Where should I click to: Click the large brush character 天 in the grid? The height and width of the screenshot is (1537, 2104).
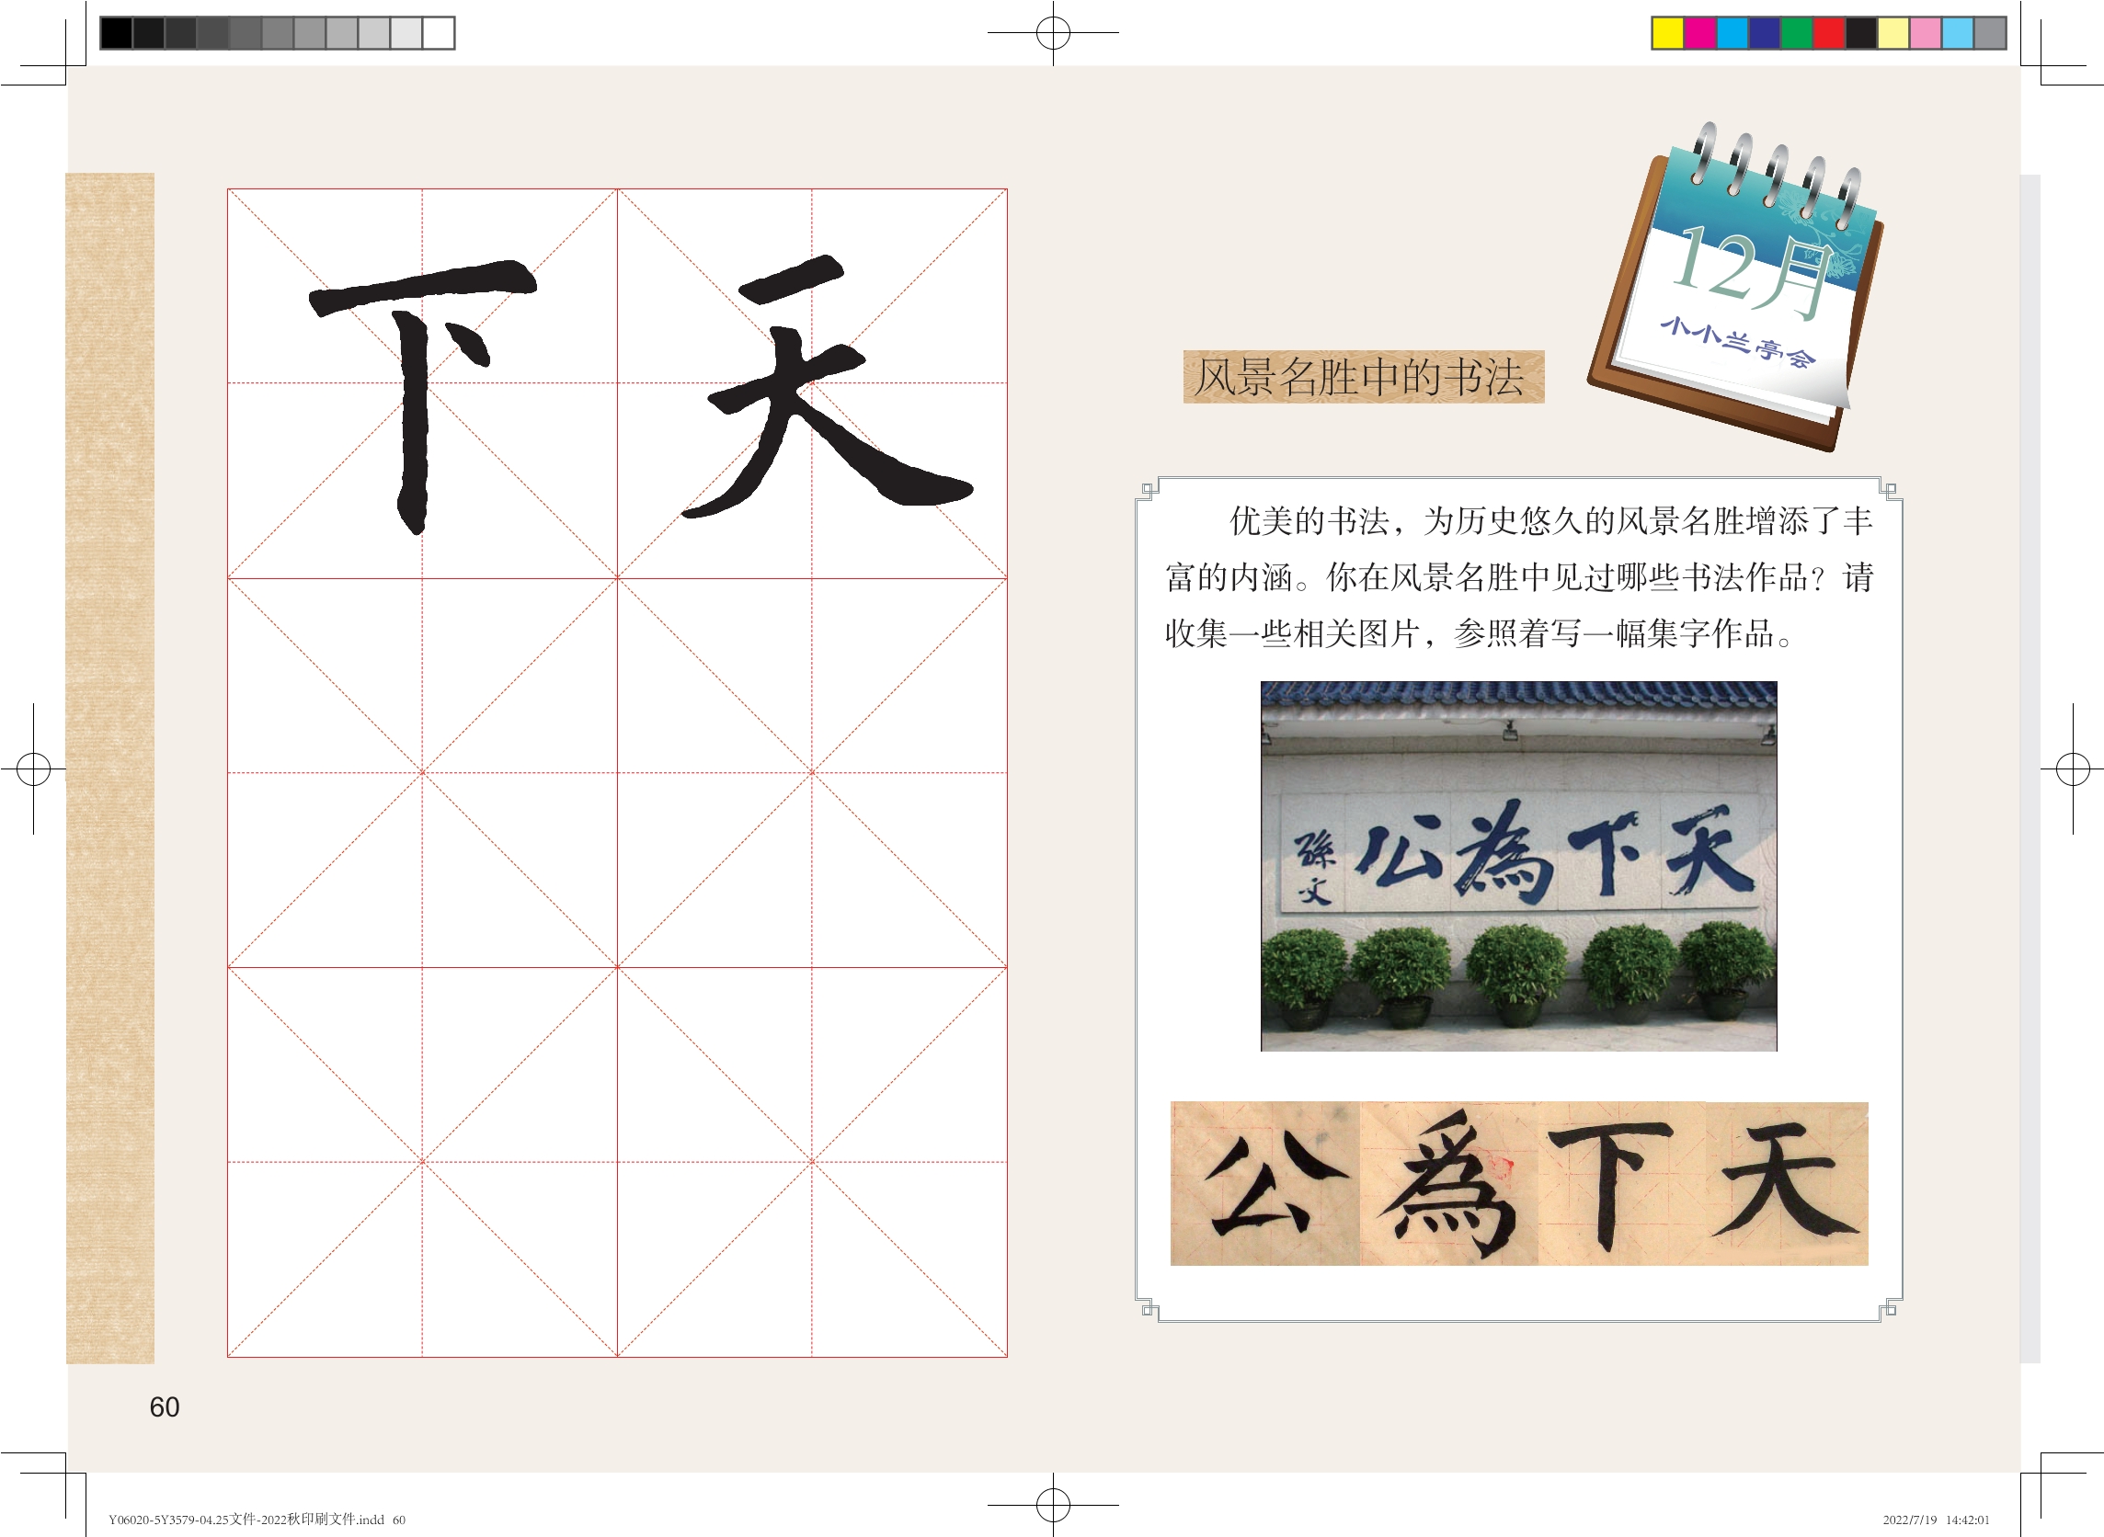[x=827, y=386]
